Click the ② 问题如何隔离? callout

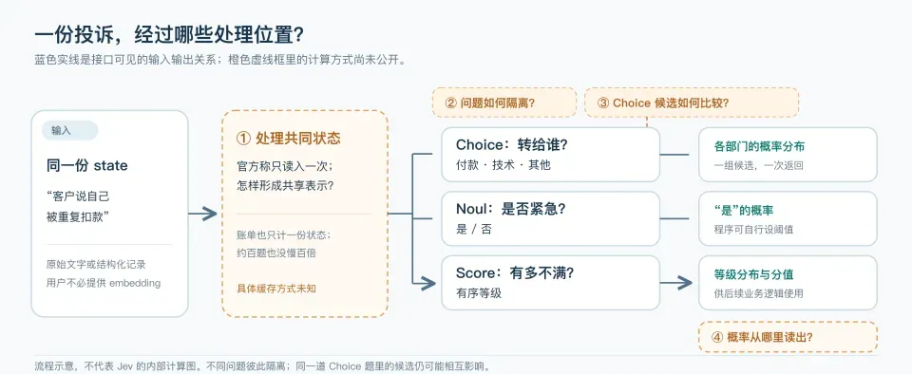(x=504, y=103)
